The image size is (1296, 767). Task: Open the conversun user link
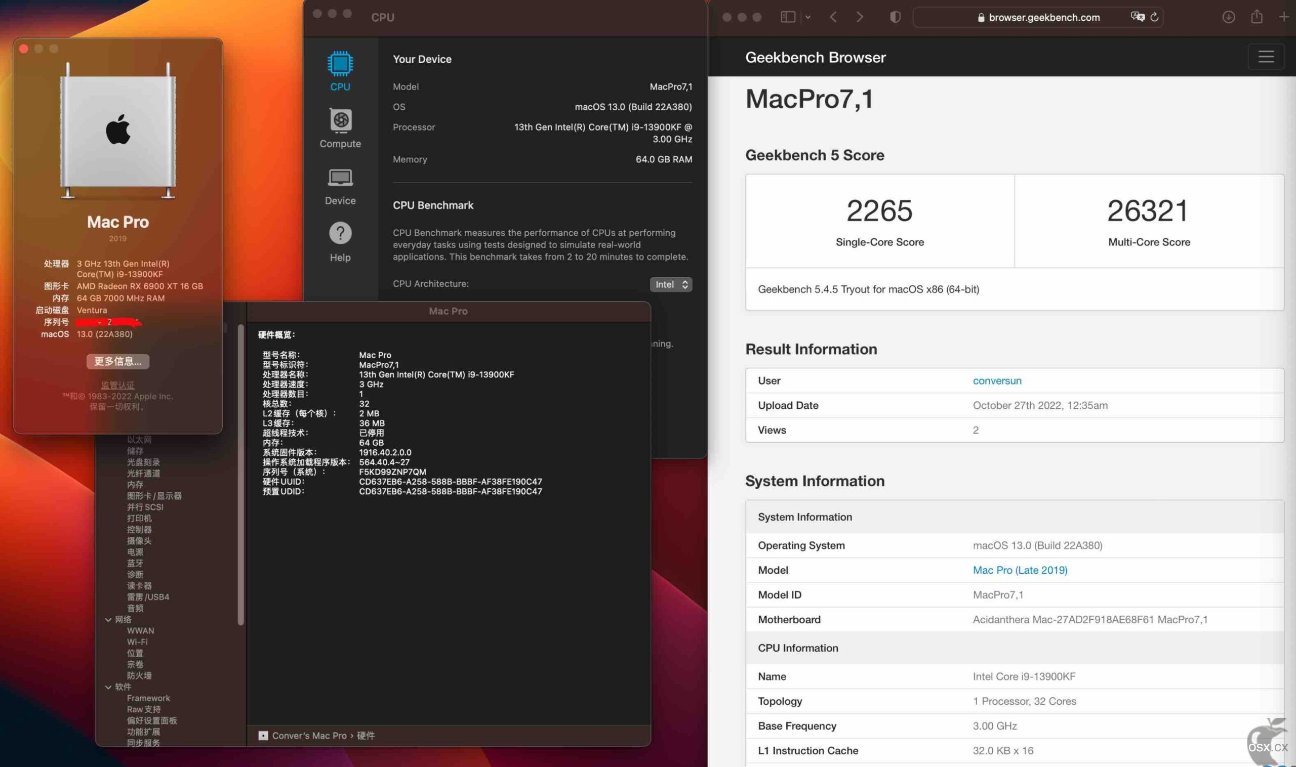coord(997,380)
